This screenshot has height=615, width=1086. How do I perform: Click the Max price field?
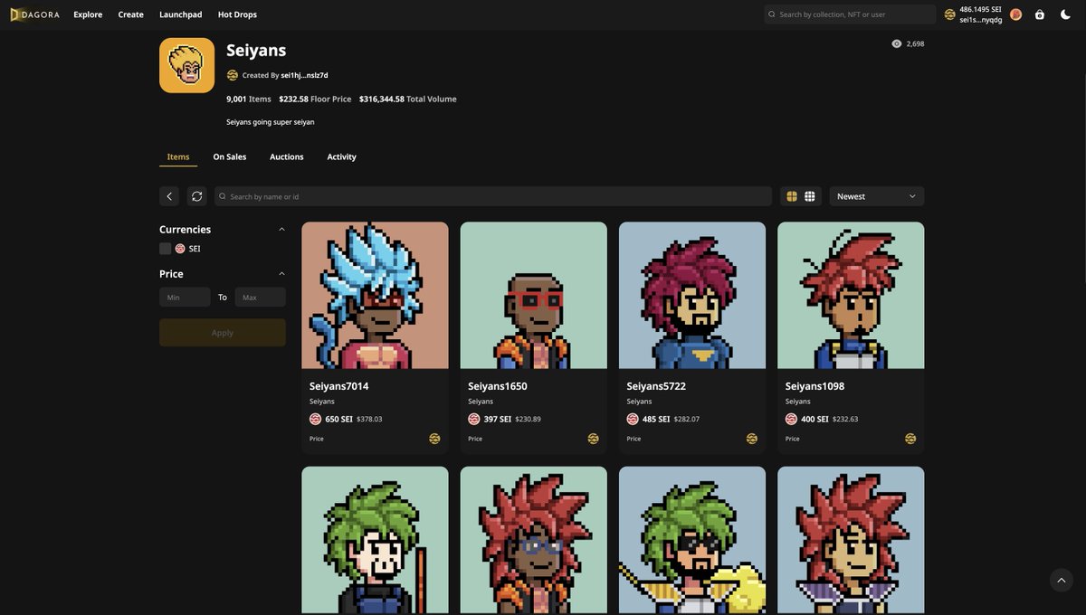pos(261,298)
